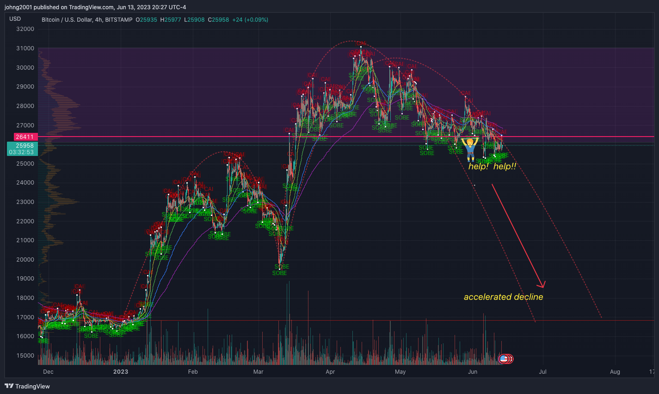
Task: Click the 30000 price axis label
Action: (x=25, y=67)
